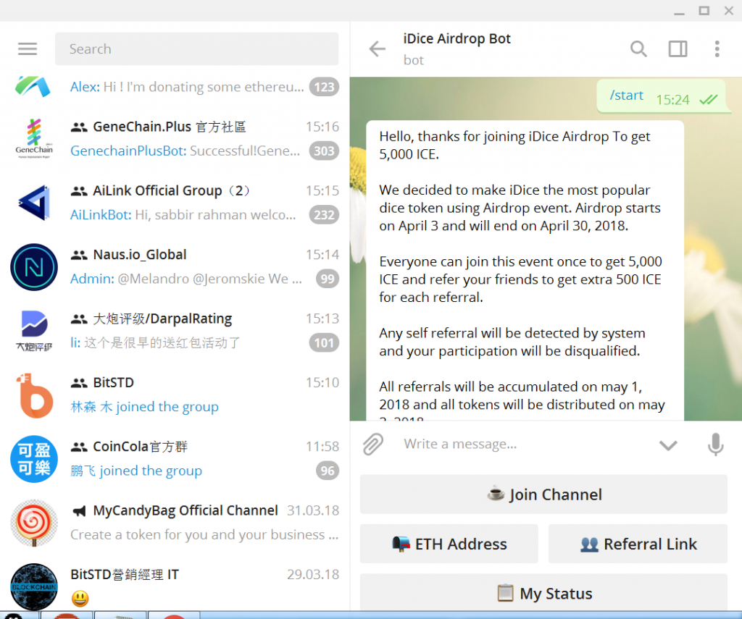Collapse bot keyboard with the chevron
This screenshot has width=742, height=619.
click(668, 445)
